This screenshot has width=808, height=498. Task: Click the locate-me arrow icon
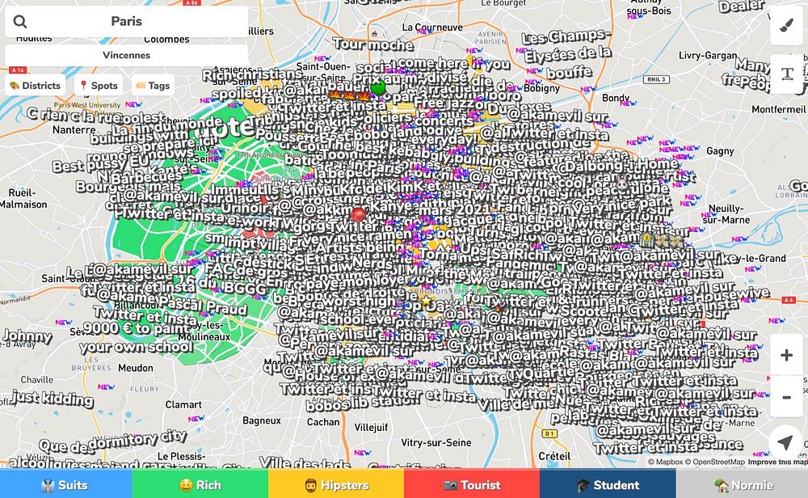click(785, 441)
